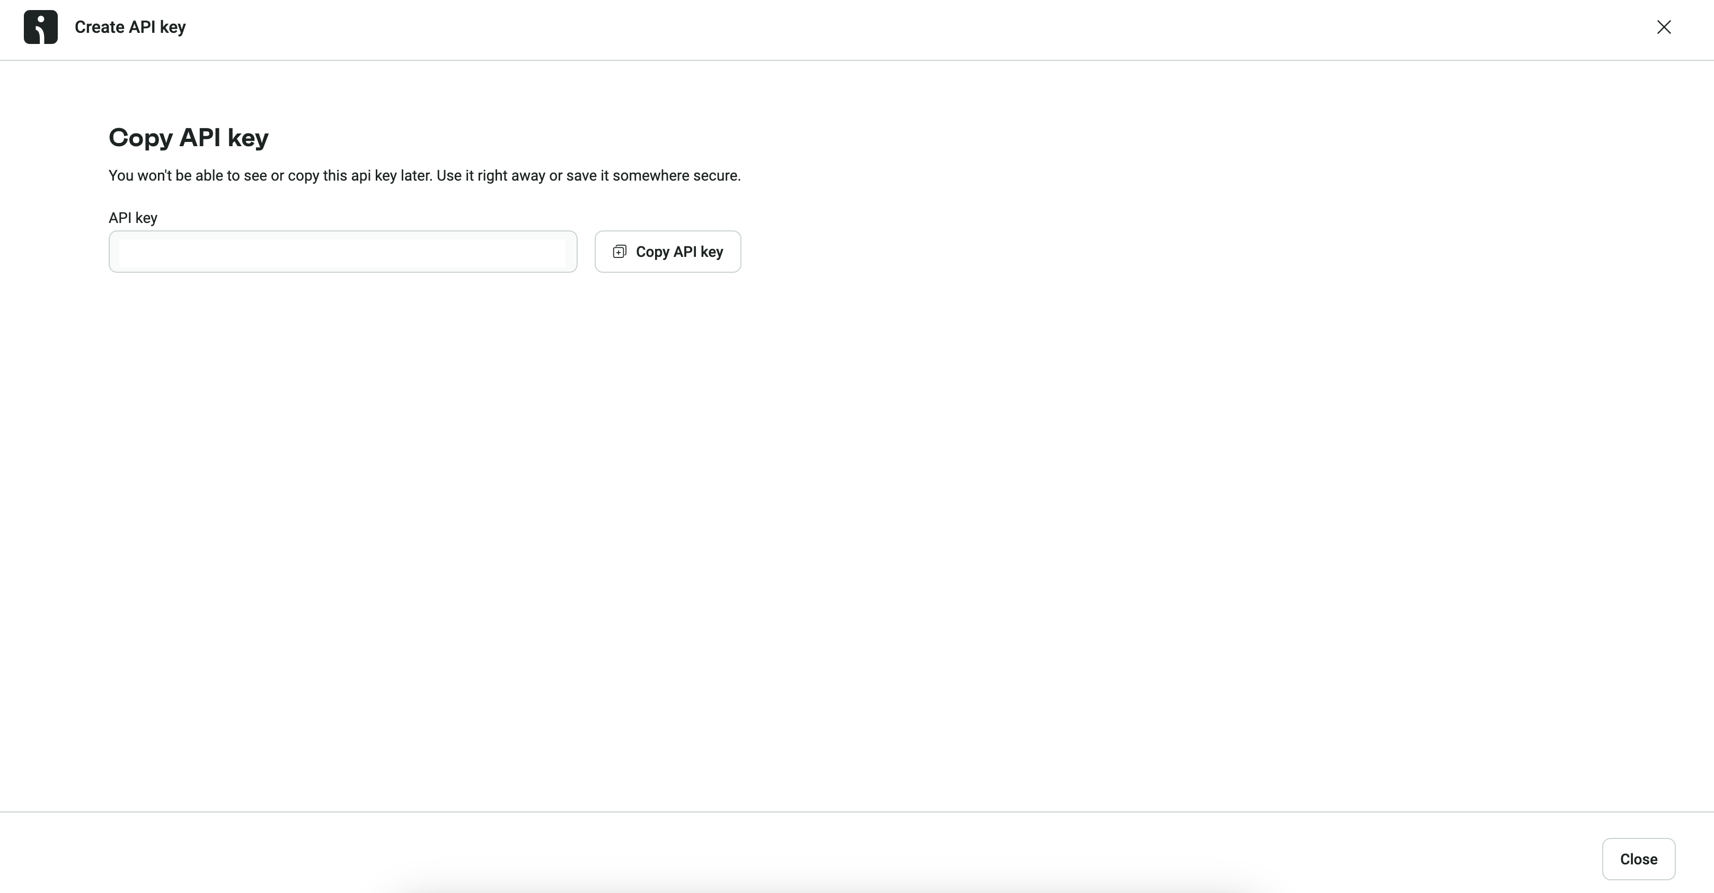Screen dimensions: 1714x893
Task: Click the 'Copy API key' page heading
Action: 188,138
